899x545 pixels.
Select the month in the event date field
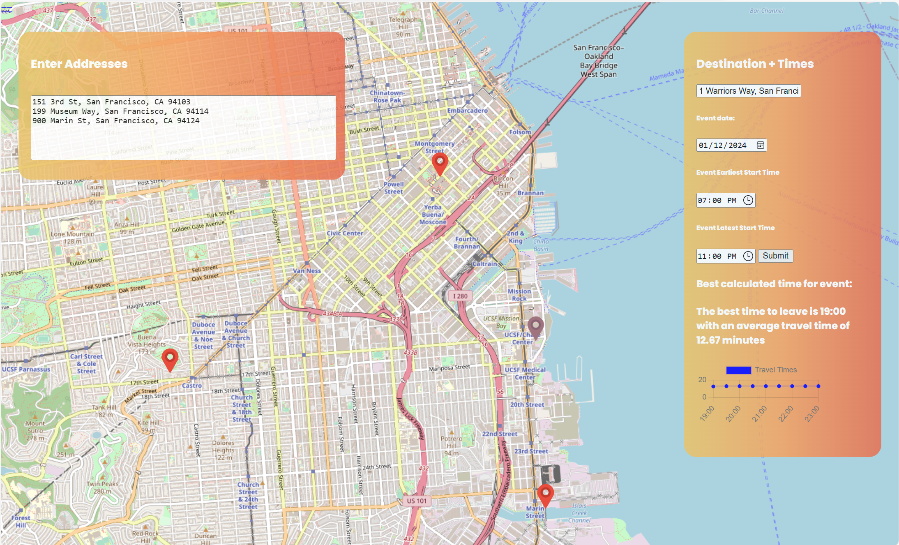tap(703, 145)
